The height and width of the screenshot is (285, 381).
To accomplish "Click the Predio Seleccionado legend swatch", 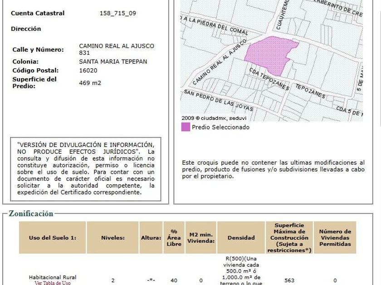I will pyautogui.click(x=186, y=127).
